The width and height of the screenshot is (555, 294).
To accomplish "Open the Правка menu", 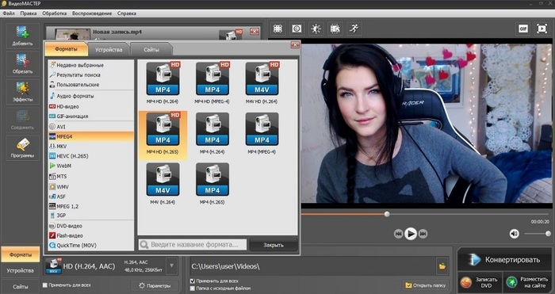I will point(29,13).
